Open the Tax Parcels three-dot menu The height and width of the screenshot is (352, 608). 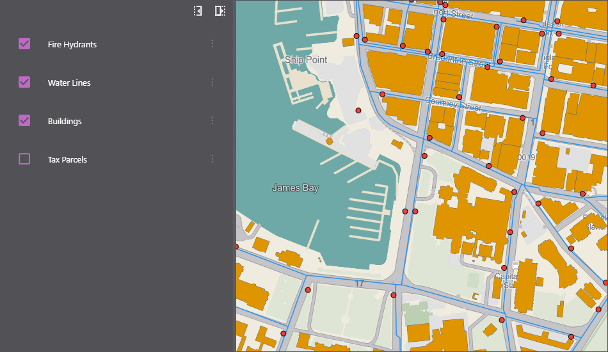[x=212, y=159]
